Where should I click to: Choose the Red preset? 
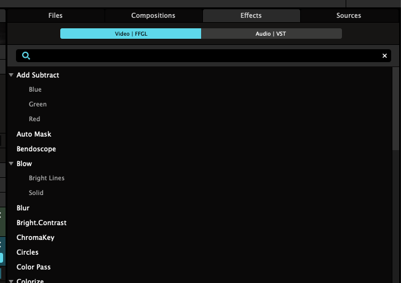34,119
